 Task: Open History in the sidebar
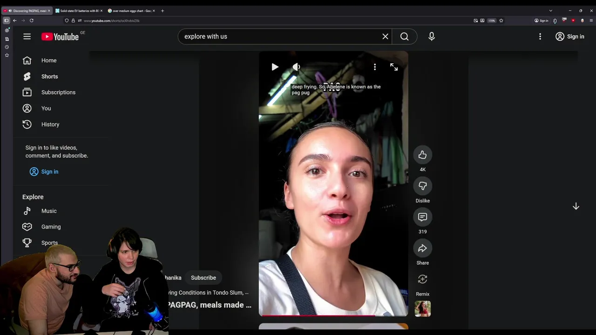[50, 124]
